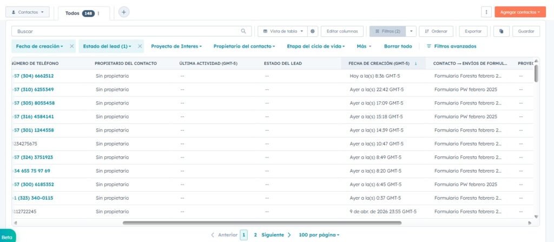554x242 pixels.
Task: Click the Exportar button
Action: click(x=473, y=31)
